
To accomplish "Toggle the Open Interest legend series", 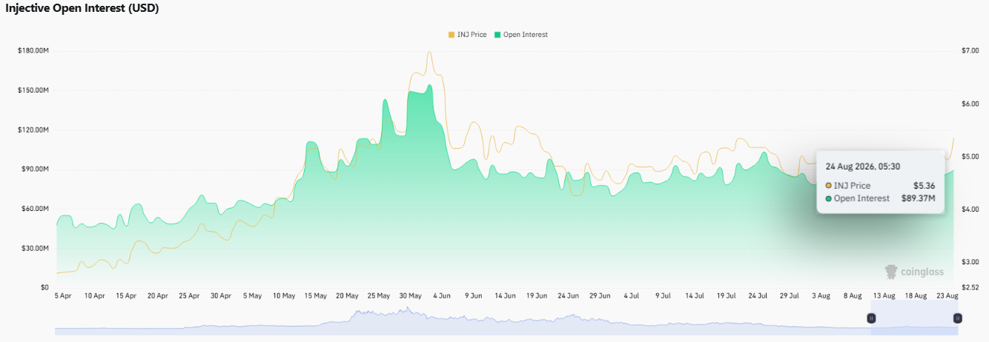I will coord(521,35).
